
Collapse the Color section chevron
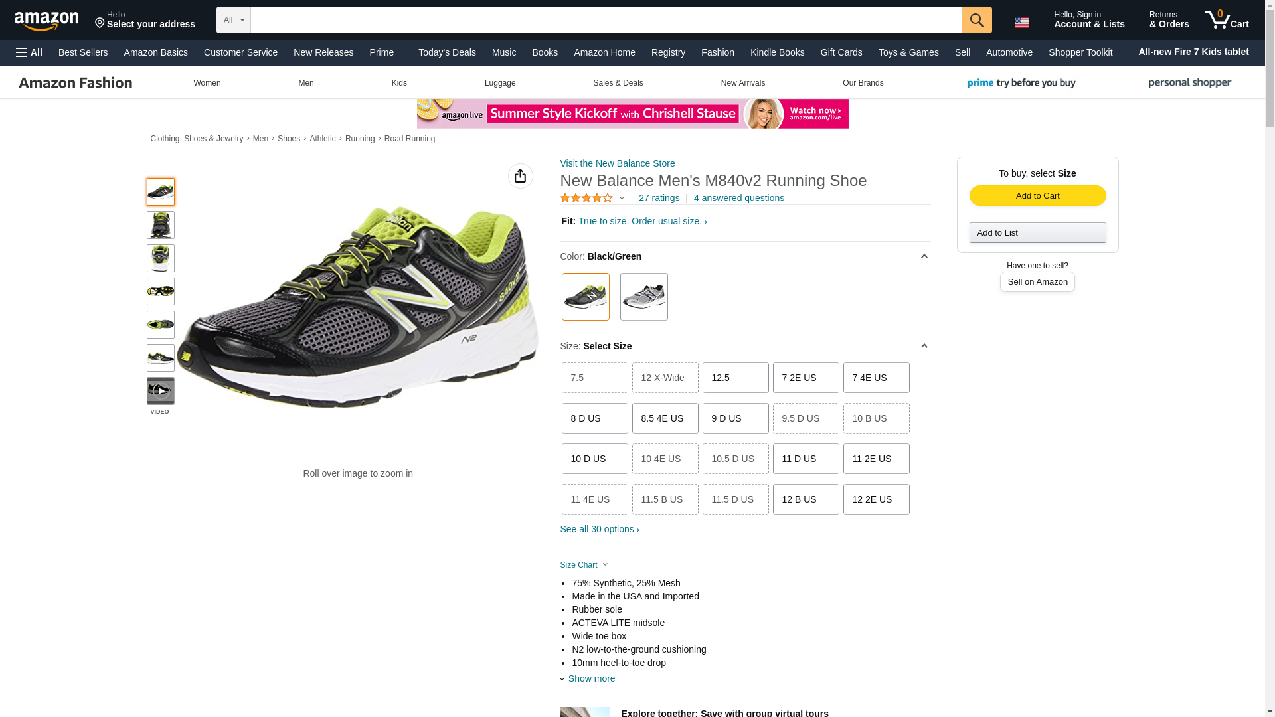[924, 256]
